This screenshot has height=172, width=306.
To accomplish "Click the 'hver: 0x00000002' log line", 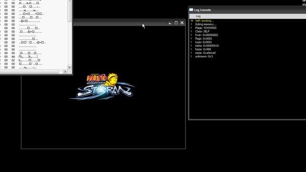I will [x=207, y=35].
